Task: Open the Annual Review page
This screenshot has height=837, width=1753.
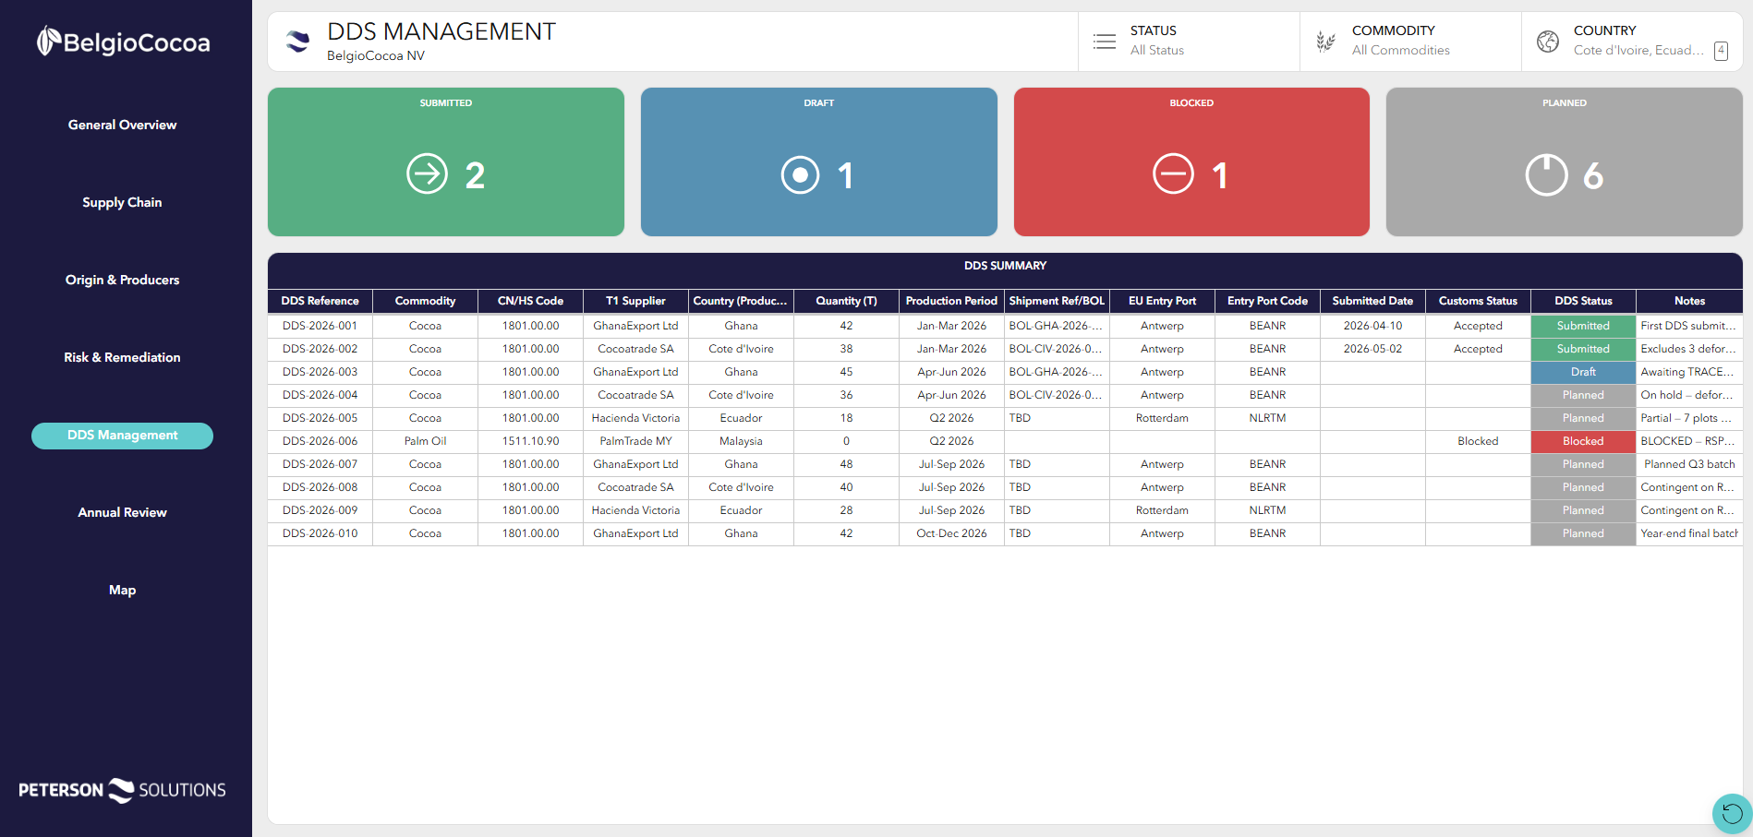Action: click(122, 512)
